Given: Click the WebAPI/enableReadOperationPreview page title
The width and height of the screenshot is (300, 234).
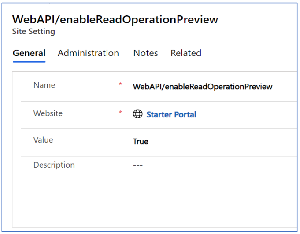Looking at the screenshot, I should (x=115, y=20).
